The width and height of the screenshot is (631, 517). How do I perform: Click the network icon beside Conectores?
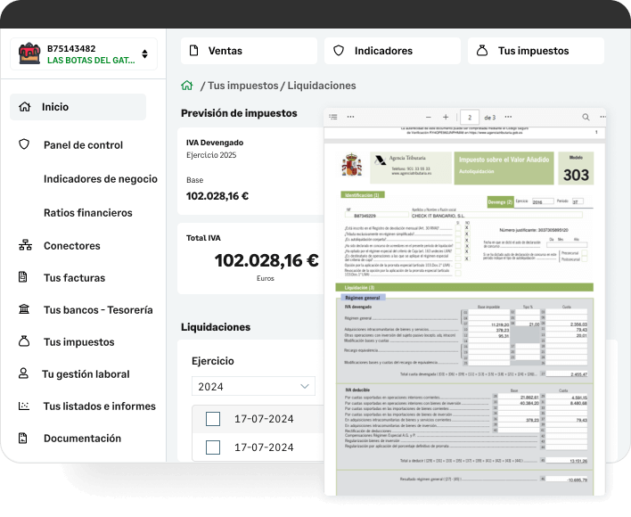click(x=25, y=244)
